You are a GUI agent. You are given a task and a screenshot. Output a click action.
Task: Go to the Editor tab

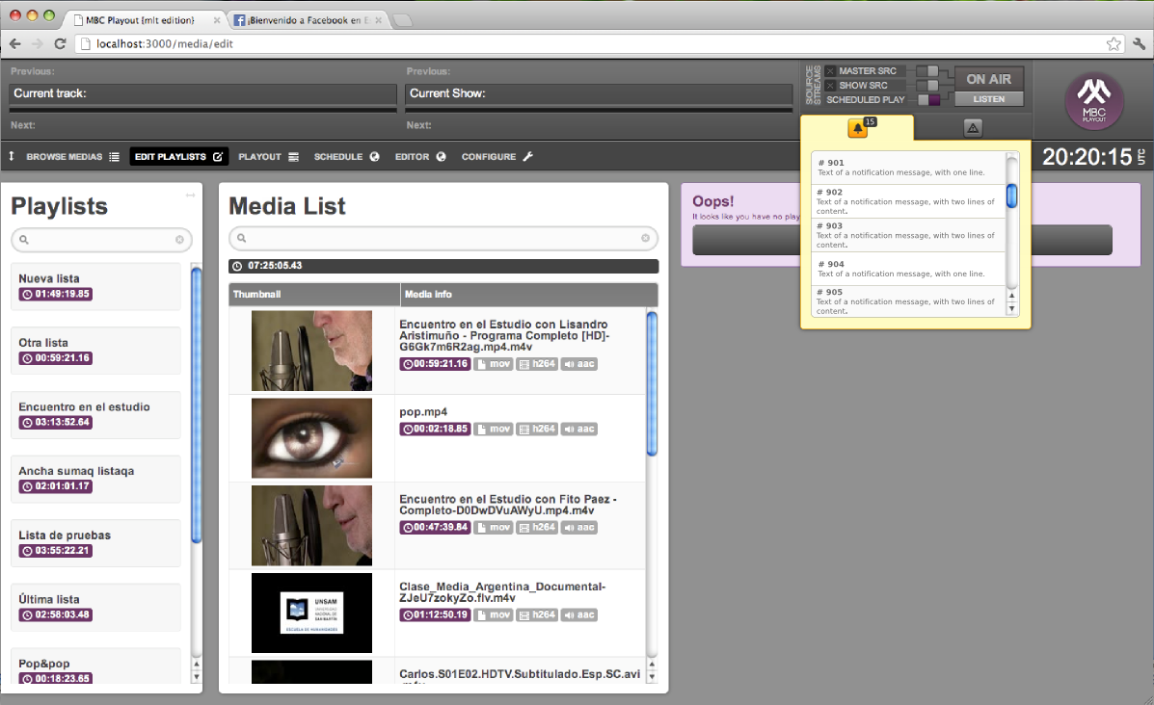point(420,157)
